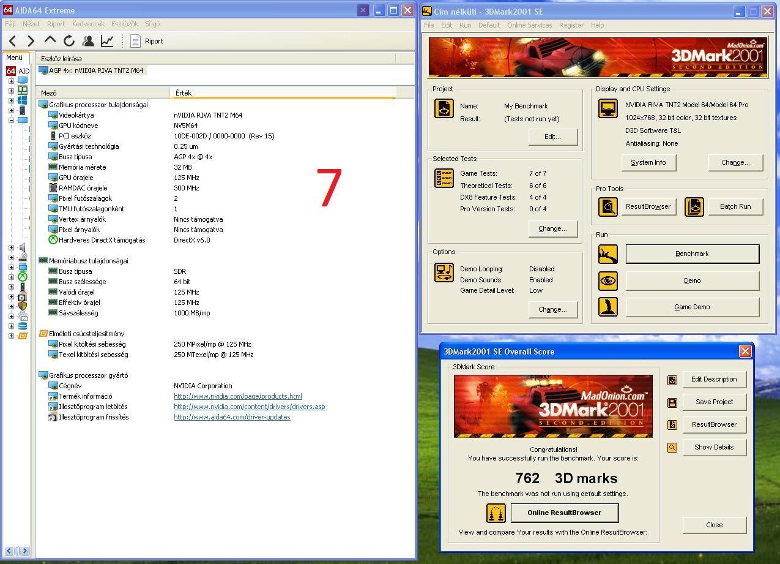
Task: Open the Eszközök menu
Action: click(x=125, y=24)
